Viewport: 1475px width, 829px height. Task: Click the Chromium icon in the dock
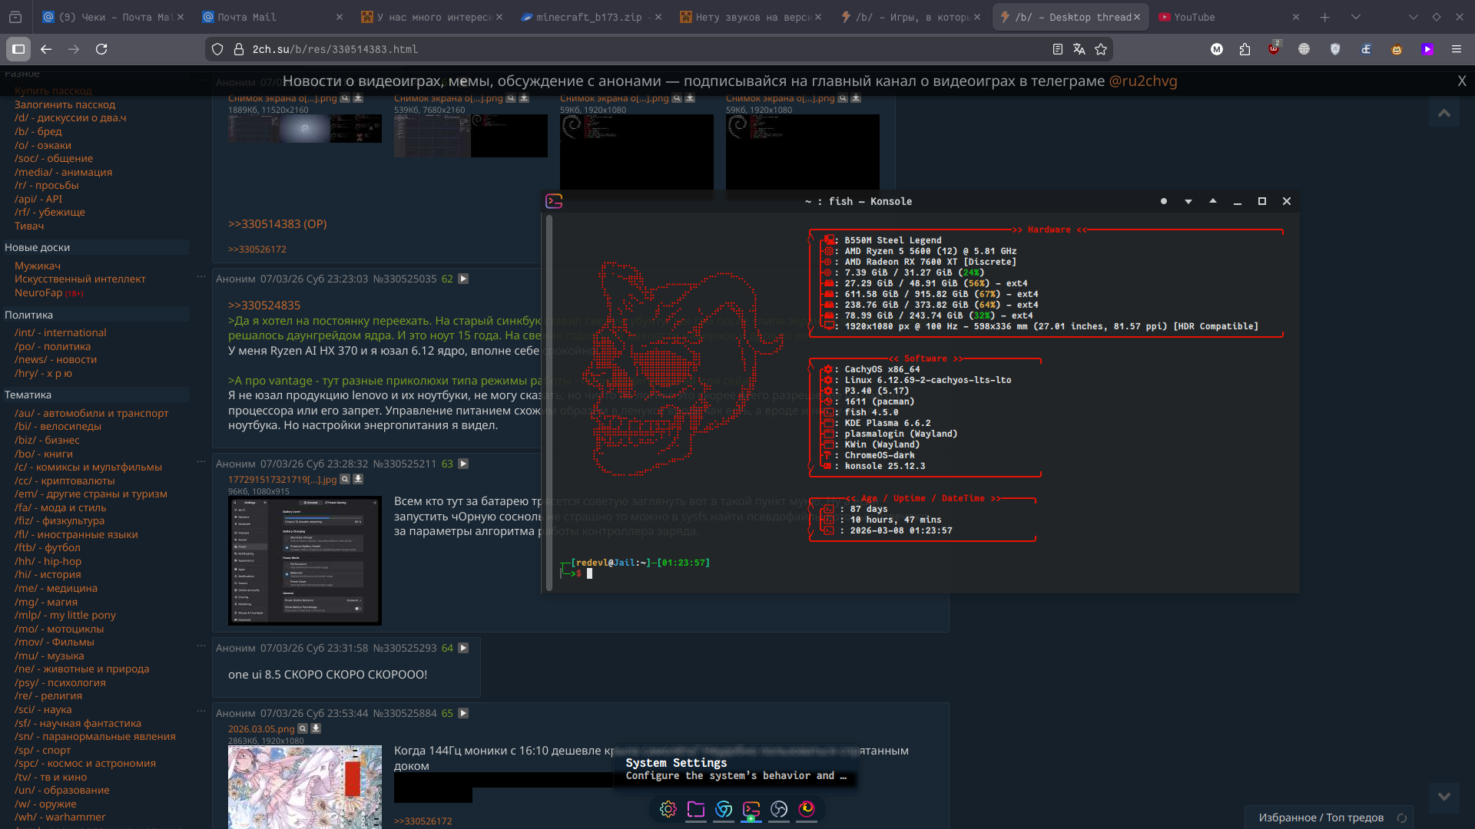[724, 809]
